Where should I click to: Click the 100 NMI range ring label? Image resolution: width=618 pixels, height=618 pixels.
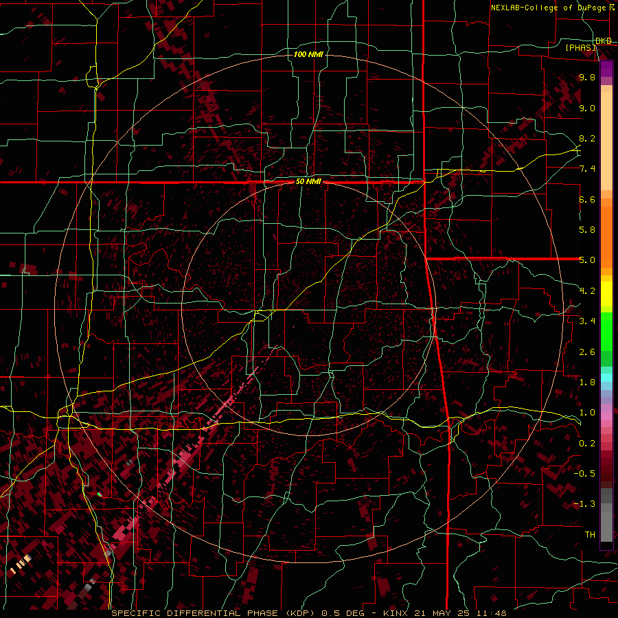click(x=308, y=54)
